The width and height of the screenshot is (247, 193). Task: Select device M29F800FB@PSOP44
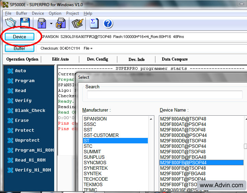click(201, 163)
